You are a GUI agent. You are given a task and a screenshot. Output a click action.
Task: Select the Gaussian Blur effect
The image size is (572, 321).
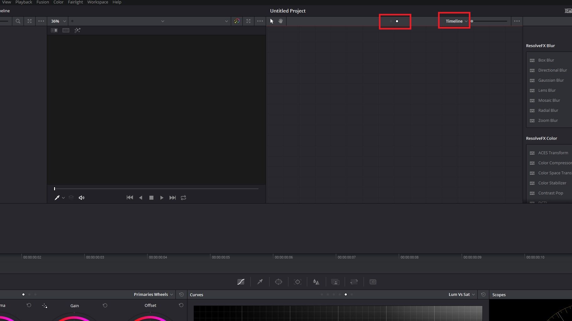[x=551, y=80]
